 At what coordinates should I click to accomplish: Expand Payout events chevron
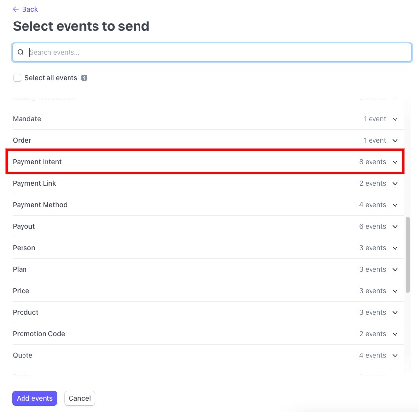(395, 227)
